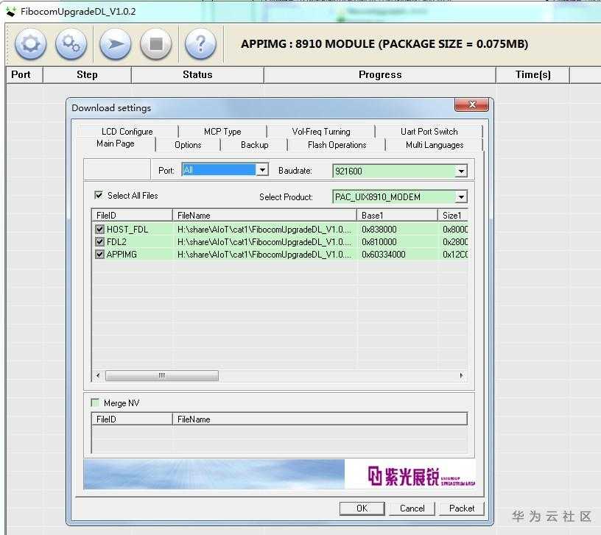Viewport: 601px width, 535px height.
Task: Click the Time(s) column header in main window
Action: point(533,74)
